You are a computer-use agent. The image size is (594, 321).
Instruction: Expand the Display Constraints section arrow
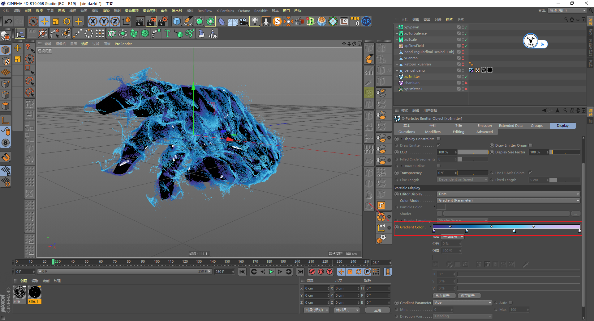click(402, 139)
